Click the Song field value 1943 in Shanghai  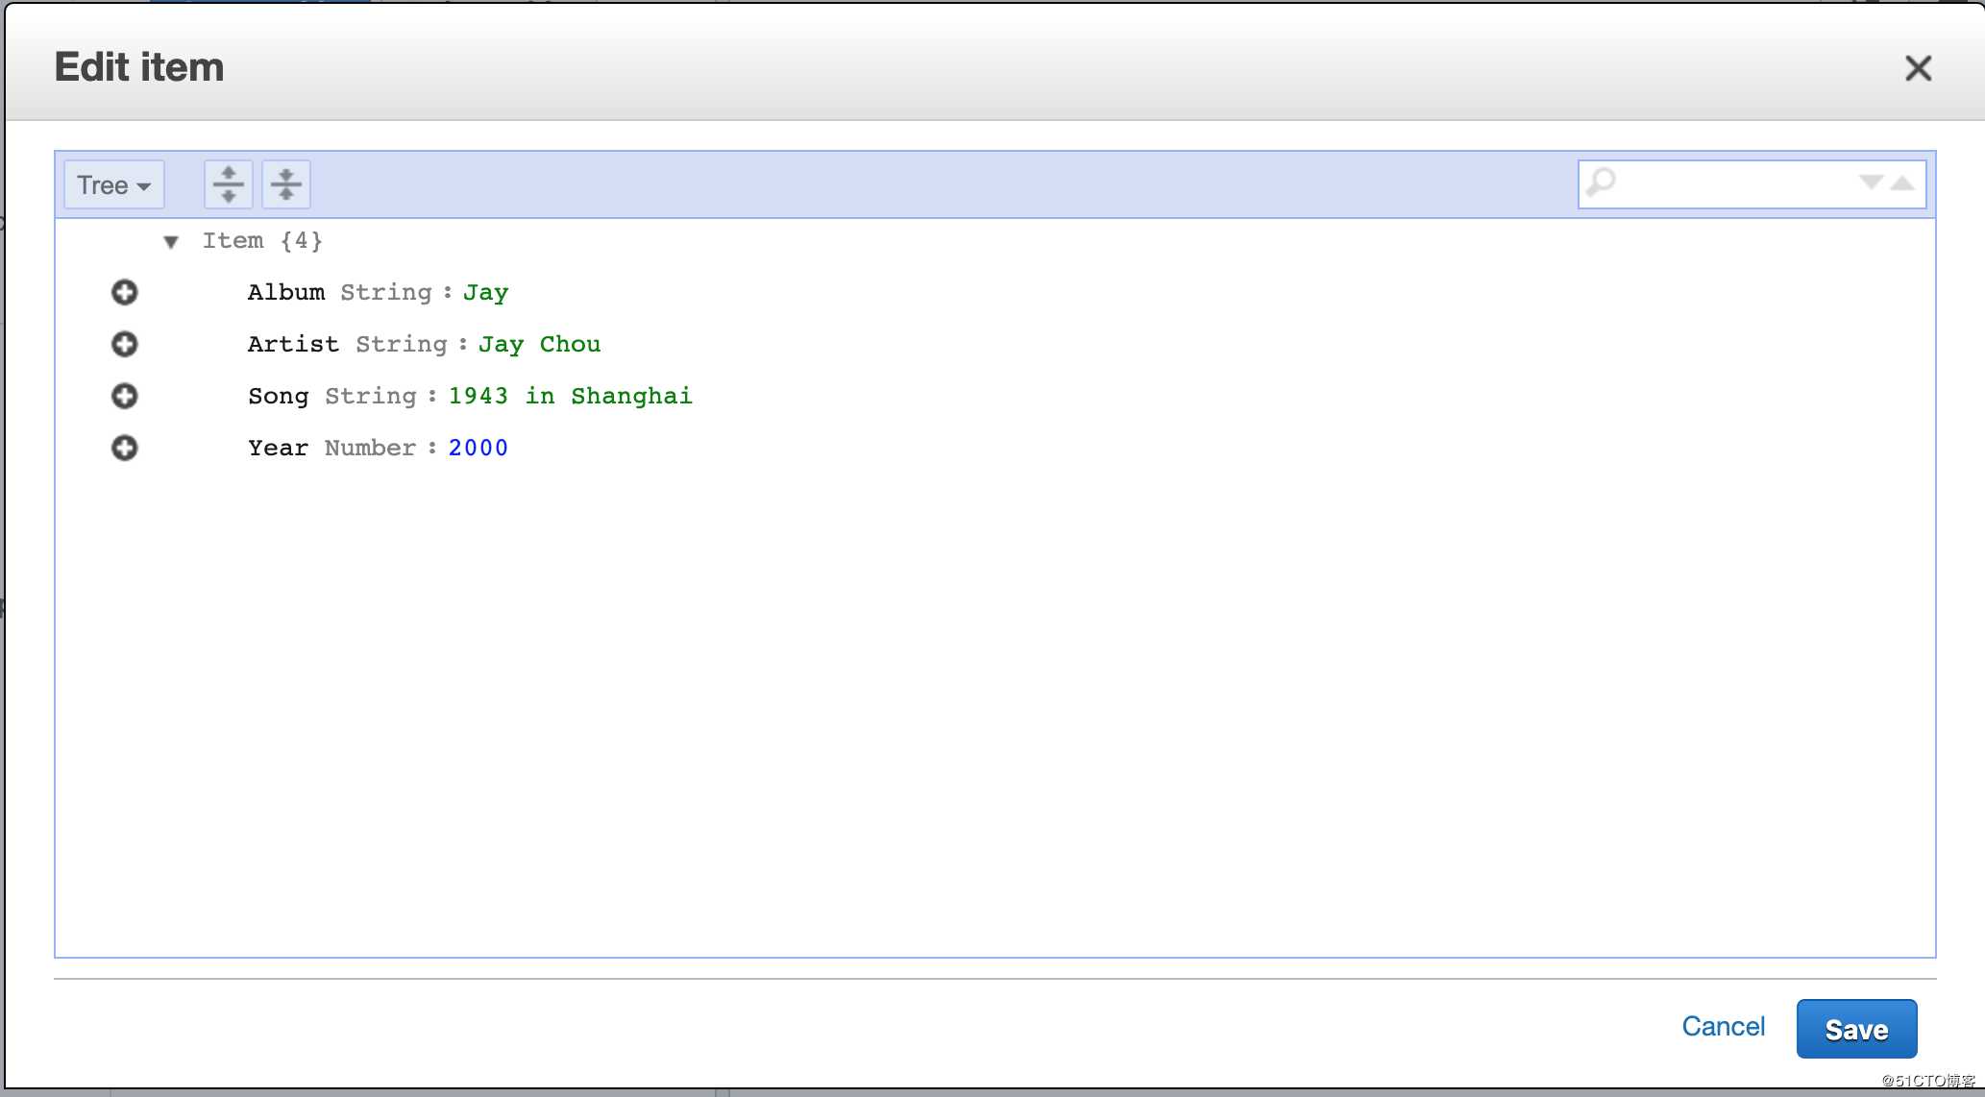(571, 396)
